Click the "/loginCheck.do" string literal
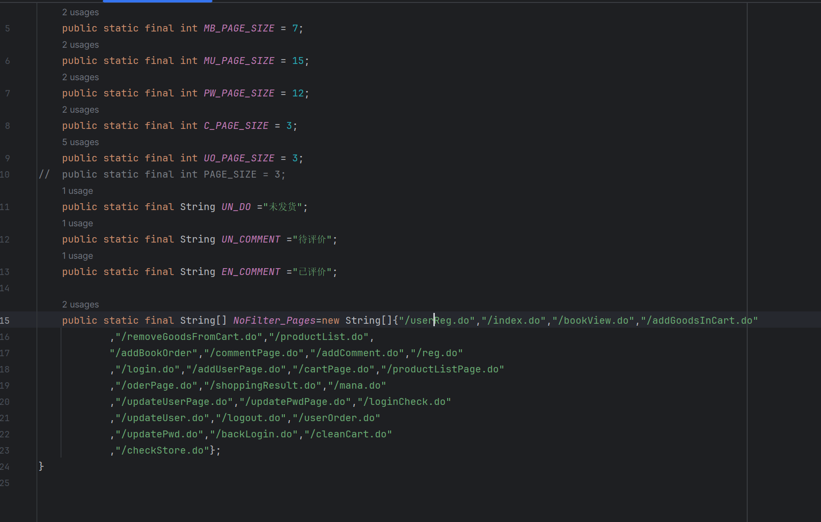Viewport: 821px width, 522px height. (404, 402)
